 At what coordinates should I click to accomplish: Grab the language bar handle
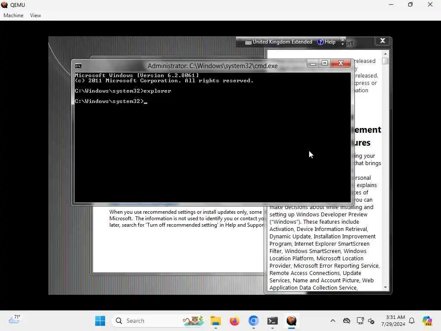[x=239, y=42]
